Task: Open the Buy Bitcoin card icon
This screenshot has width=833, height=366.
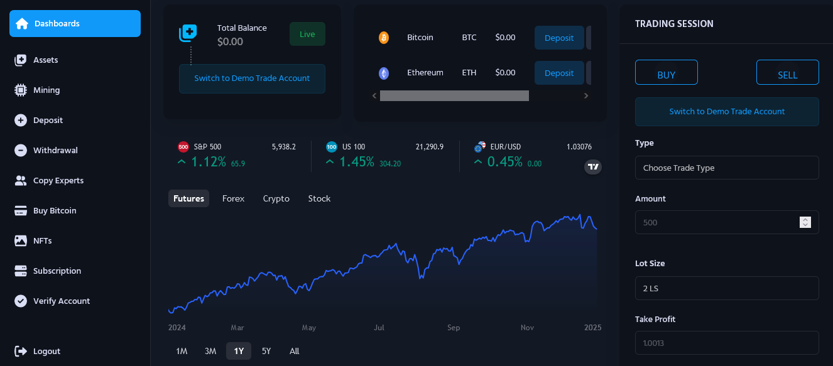Action: [21, 210]
